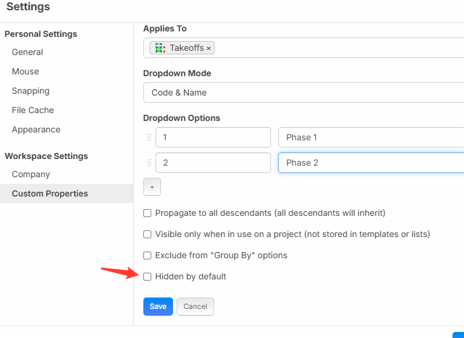Screen dimensions: 464x338
Task: Select Snapping in the sidebar
Action: coord(30,91)
